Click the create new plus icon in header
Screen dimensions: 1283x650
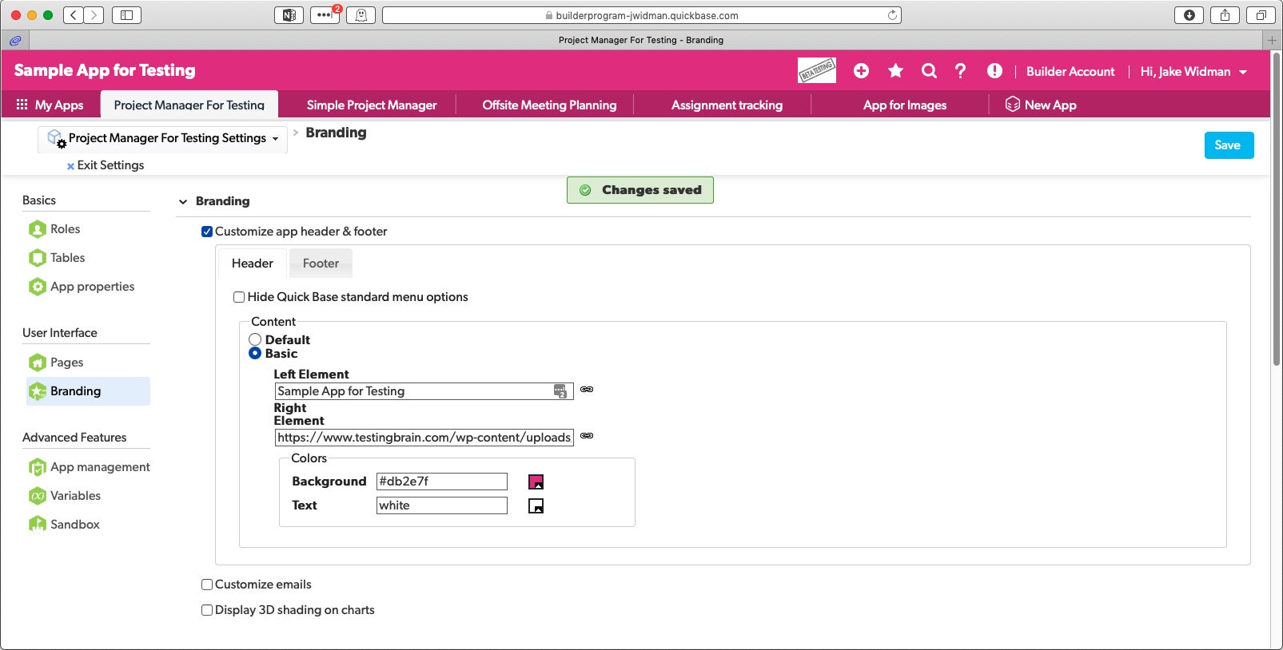click(x=861, y=71)
